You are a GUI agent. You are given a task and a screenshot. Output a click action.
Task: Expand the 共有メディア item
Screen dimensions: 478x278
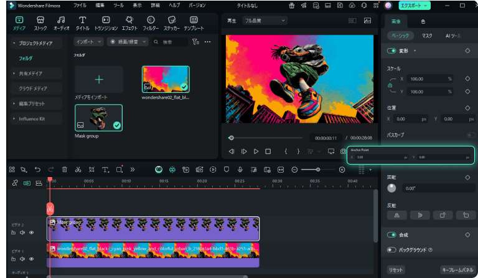pyautogui.click(x=14, y=73)
